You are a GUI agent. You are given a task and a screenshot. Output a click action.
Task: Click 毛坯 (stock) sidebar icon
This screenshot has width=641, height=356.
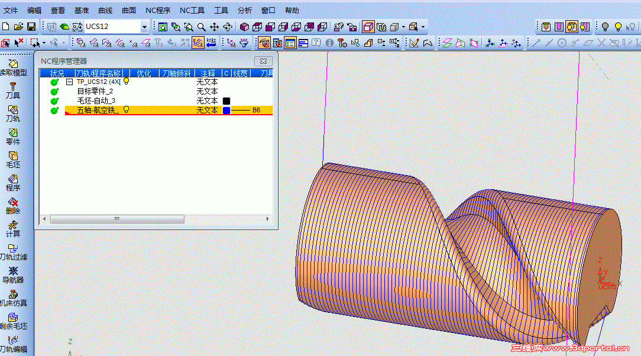tap(13, 160)
